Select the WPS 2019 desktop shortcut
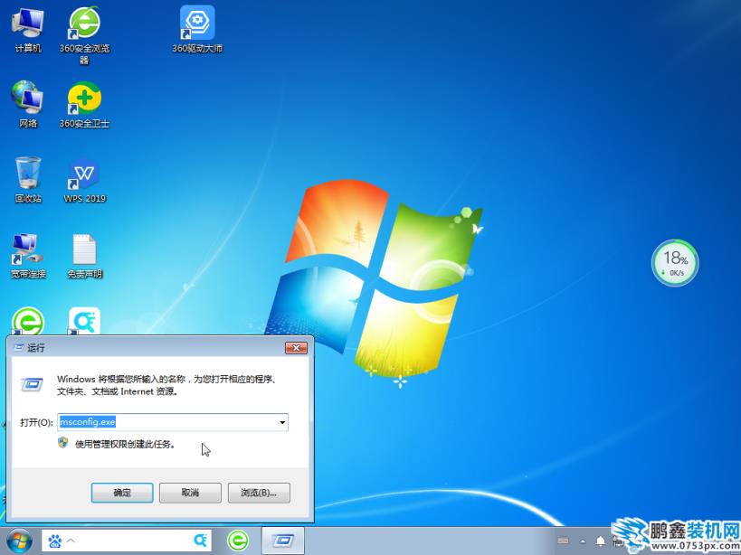This screenshot has height=555, width=741. pyautogui.click(x=84, y=179)
